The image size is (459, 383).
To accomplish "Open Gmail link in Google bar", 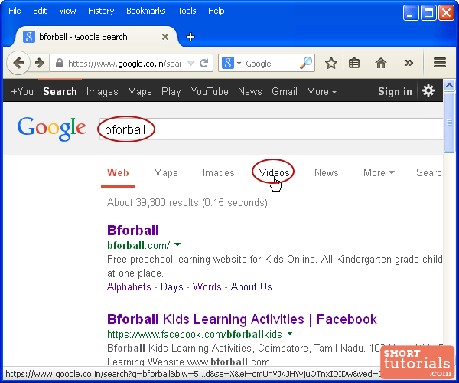I will (285, 91).
